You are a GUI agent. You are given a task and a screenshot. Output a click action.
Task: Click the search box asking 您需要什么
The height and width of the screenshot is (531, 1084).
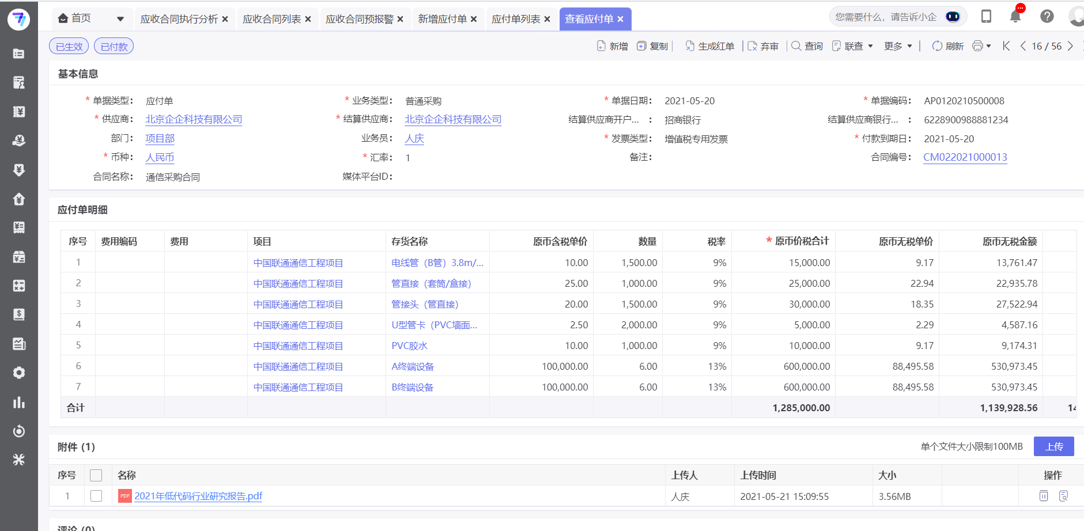pos(887,16)
